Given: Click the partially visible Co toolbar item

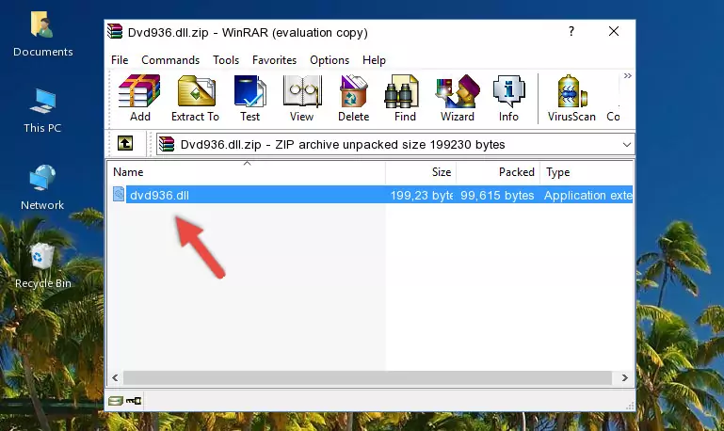Looking at the screenshot, I should 613,117.
